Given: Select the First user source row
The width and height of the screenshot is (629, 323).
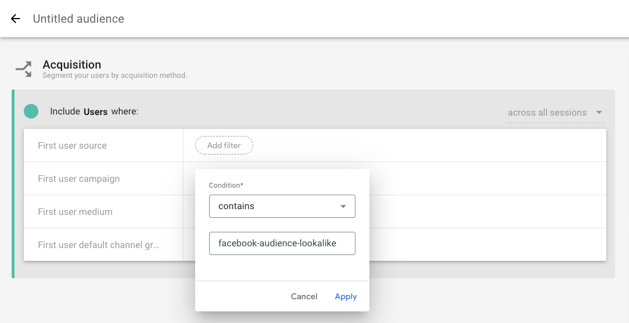Looking at the screenshot, I should (x=73, y=146).
